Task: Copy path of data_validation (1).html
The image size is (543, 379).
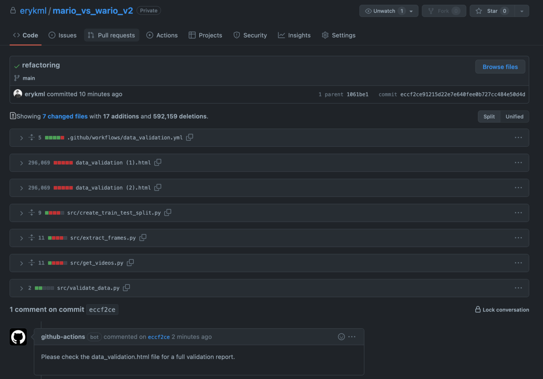Action: tap(158, 162)
